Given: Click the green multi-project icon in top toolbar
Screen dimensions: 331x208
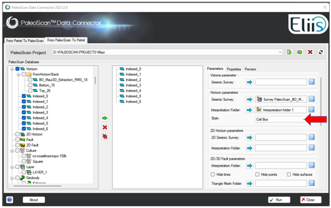Looking at the screenshot, I should [300, 52].
